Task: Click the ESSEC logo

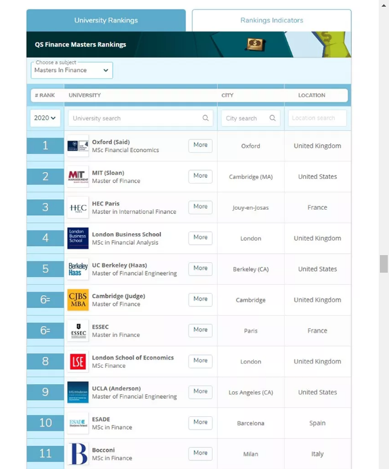Action: click(78, 330)
